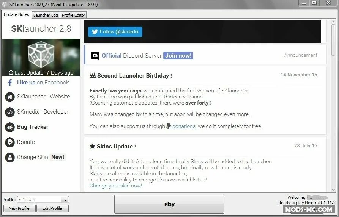Click the Join now! Discord button

tap(178, 55)
